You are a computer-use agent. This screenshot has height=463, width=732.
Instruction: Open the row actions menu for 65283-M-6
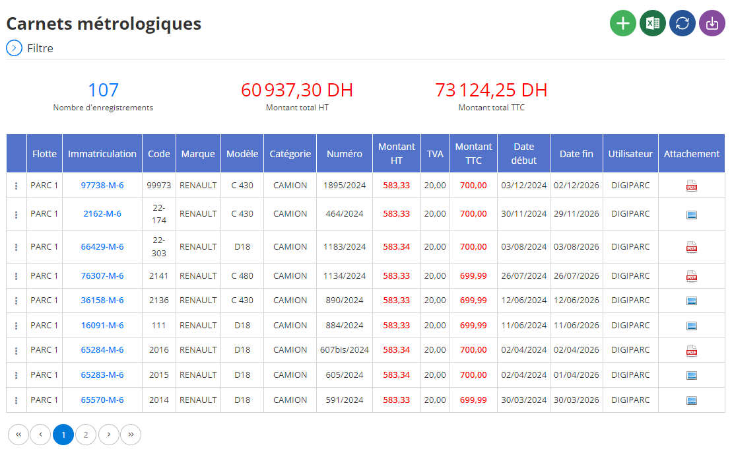click(x=17, y=375)
